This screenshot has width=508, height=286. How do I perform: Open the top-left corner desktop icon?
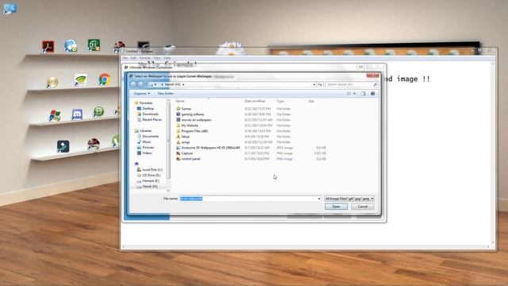tap(9, 9)
